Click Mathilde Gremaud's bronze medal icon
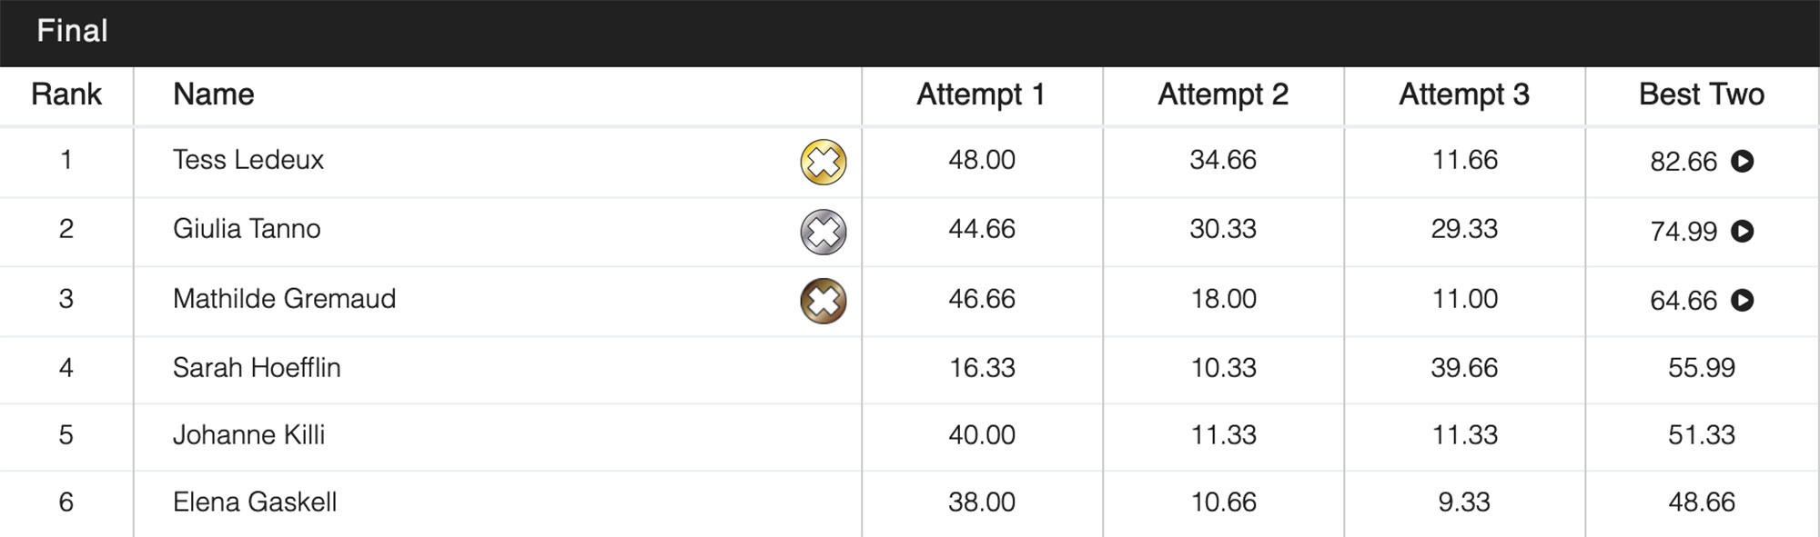Viewport: 1820px width, 537px height. [823, 301]
